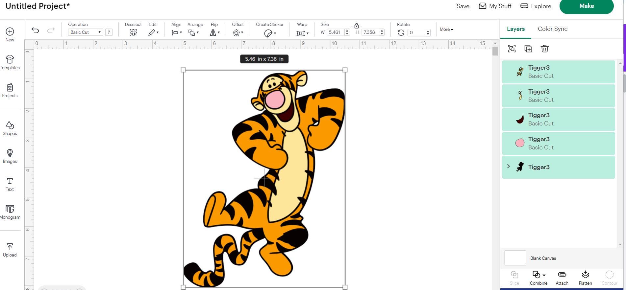The width and height of the screenshot is (626, 290).
Task: Switch to the Color Sync tab
Action: click(x=553, y=29)
